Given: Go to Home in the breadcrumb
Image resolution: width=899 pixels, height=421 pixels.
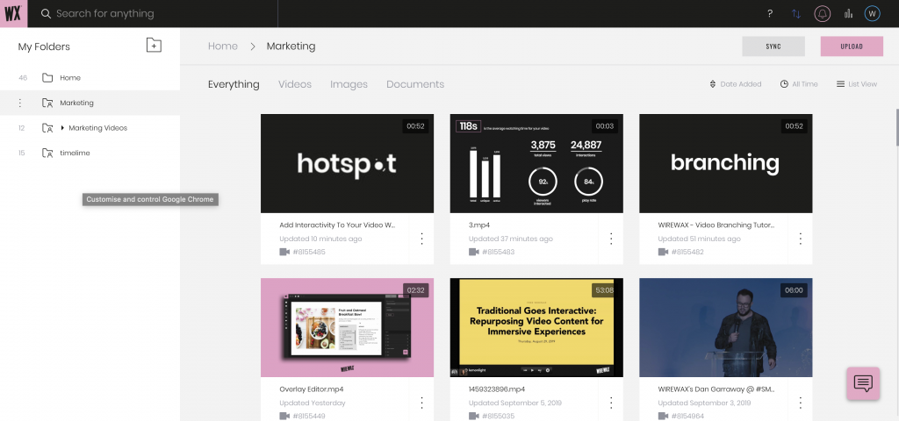Looking at the screenshot, I should 222,46.
